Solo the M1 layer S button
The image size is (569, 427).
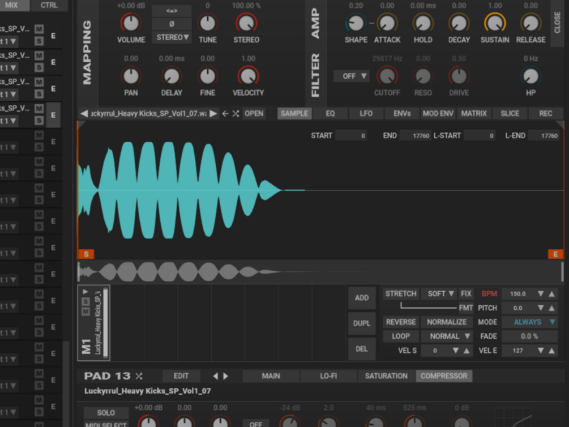point(85,302)
